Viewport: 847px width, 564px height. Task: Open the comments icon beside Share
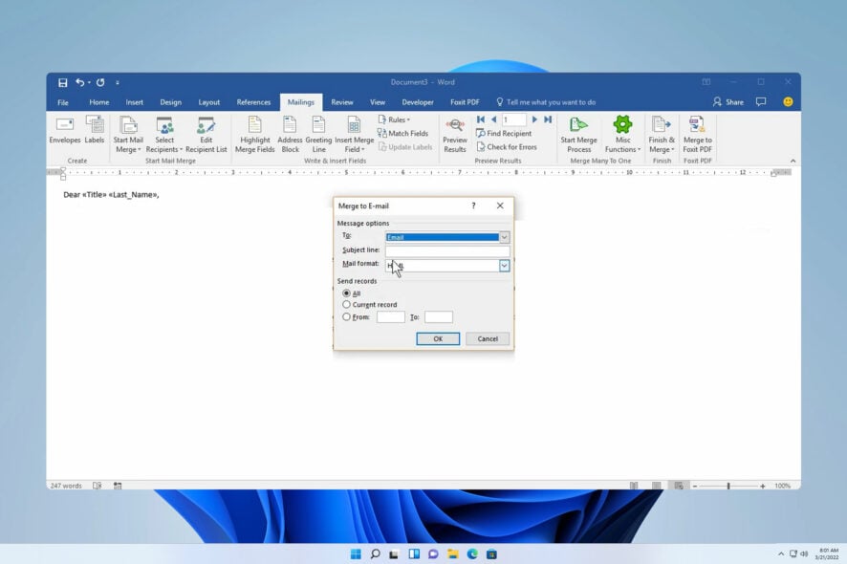[761, 101]
